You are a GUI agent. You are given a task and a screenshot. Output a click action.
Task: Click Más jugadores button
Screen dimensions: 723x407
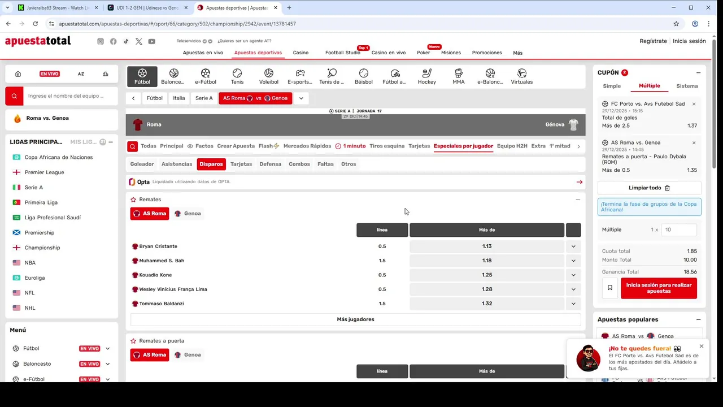(355, 319)
